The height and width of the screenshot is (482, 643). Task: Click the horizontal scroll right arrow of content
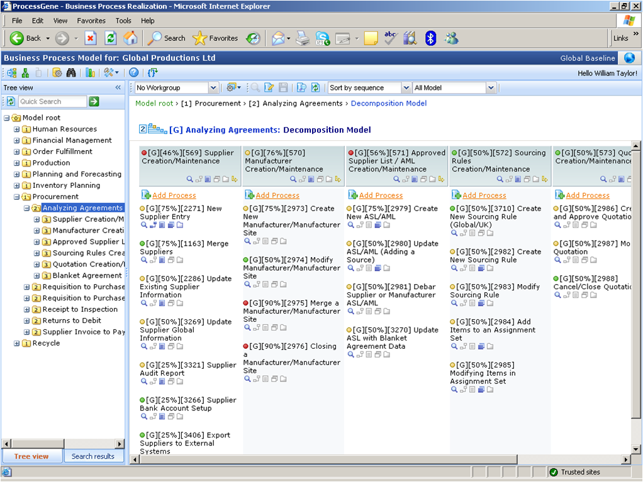(x=626, y=460)
